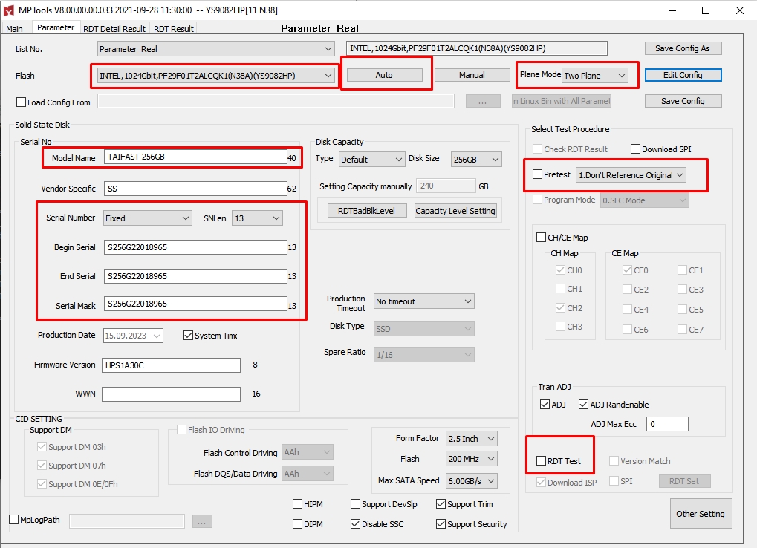Click the Auto flash detection button
Viewport: 757px width, 548px height.
coord(384,75)
